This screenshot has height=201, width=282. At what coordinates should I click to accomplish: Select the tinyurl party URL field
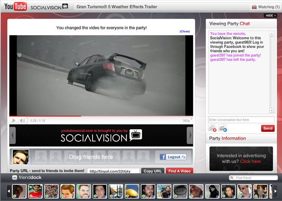(x=113, y=171)
